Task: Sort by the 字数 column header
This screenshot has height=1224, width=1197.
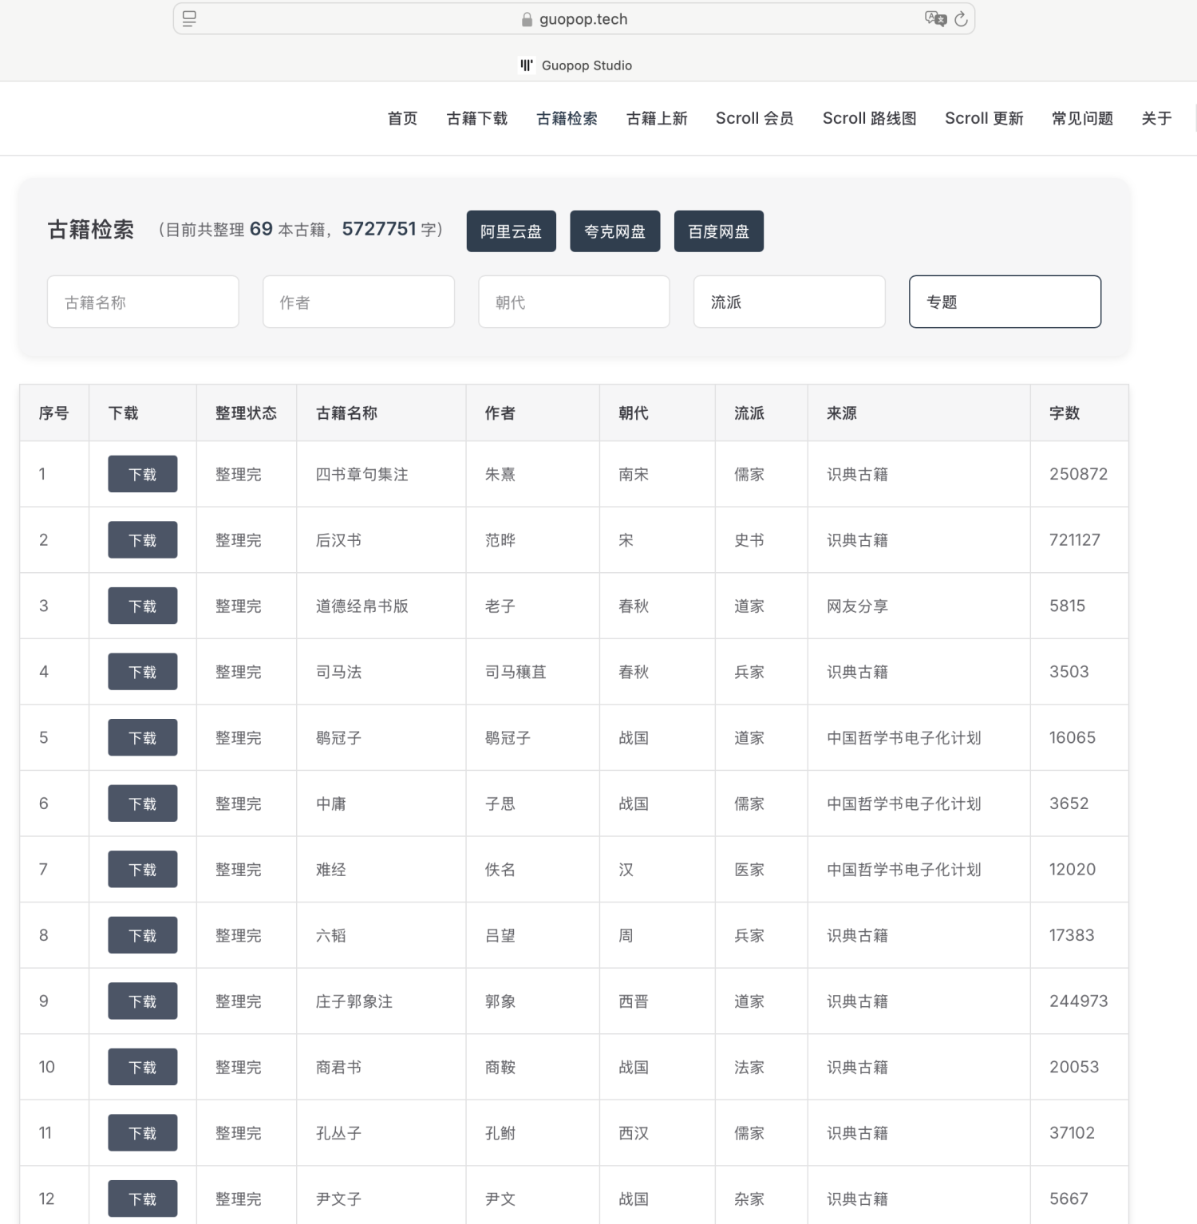Action: tap(1064, 413)
